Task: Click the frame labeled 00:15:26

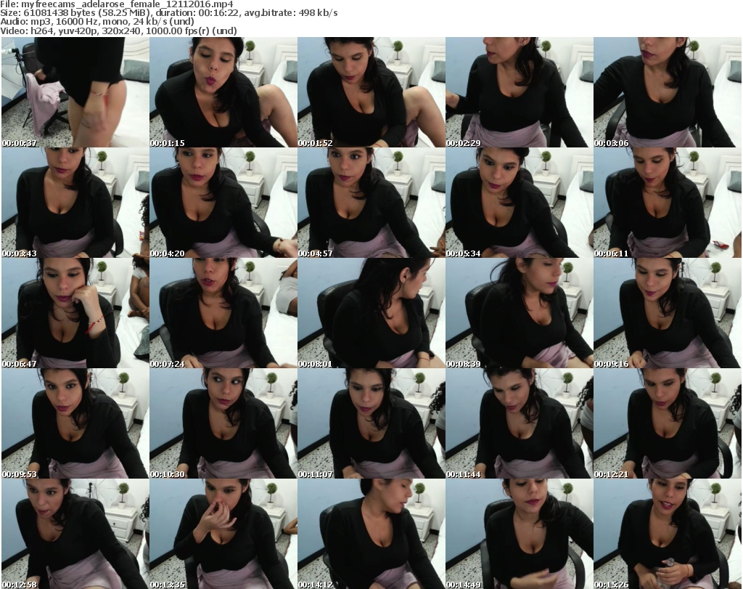Action: click(667, 534)
